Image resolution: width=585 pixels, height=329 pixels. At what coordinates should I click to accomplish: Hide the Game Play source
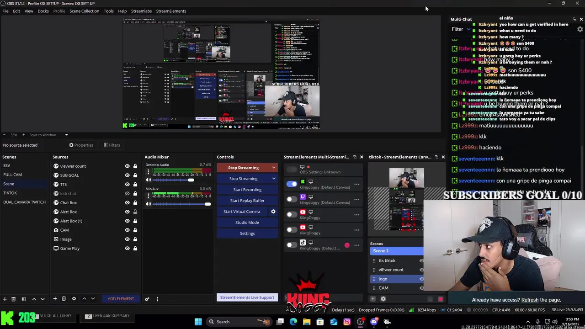tap(127, 249)
